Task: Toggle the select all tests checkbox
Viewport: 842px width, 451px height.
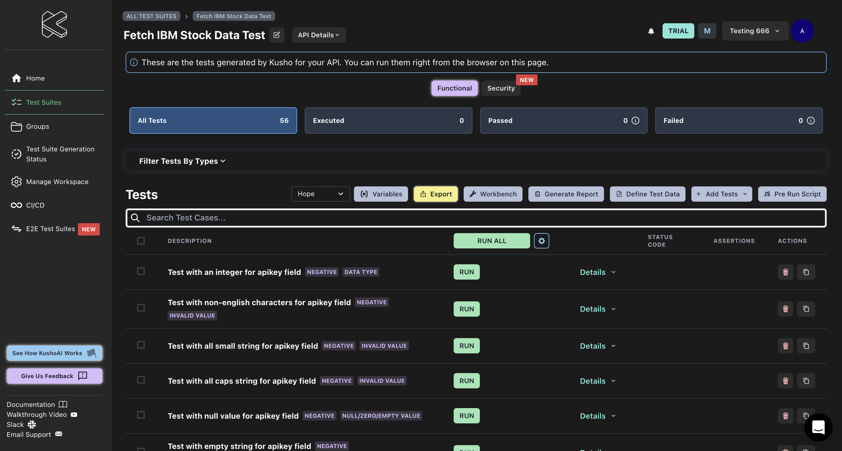Action: coord(141,241)
